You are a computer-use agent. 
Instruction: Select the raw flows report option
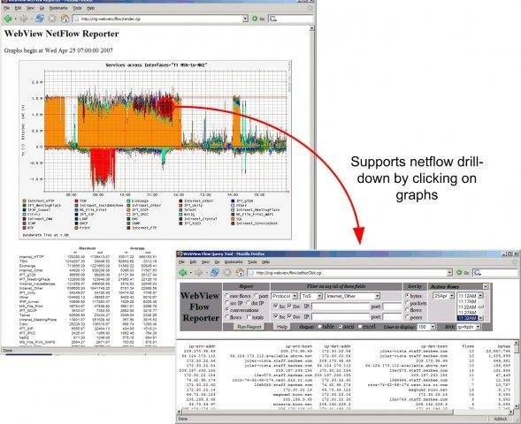pos(227,296)
